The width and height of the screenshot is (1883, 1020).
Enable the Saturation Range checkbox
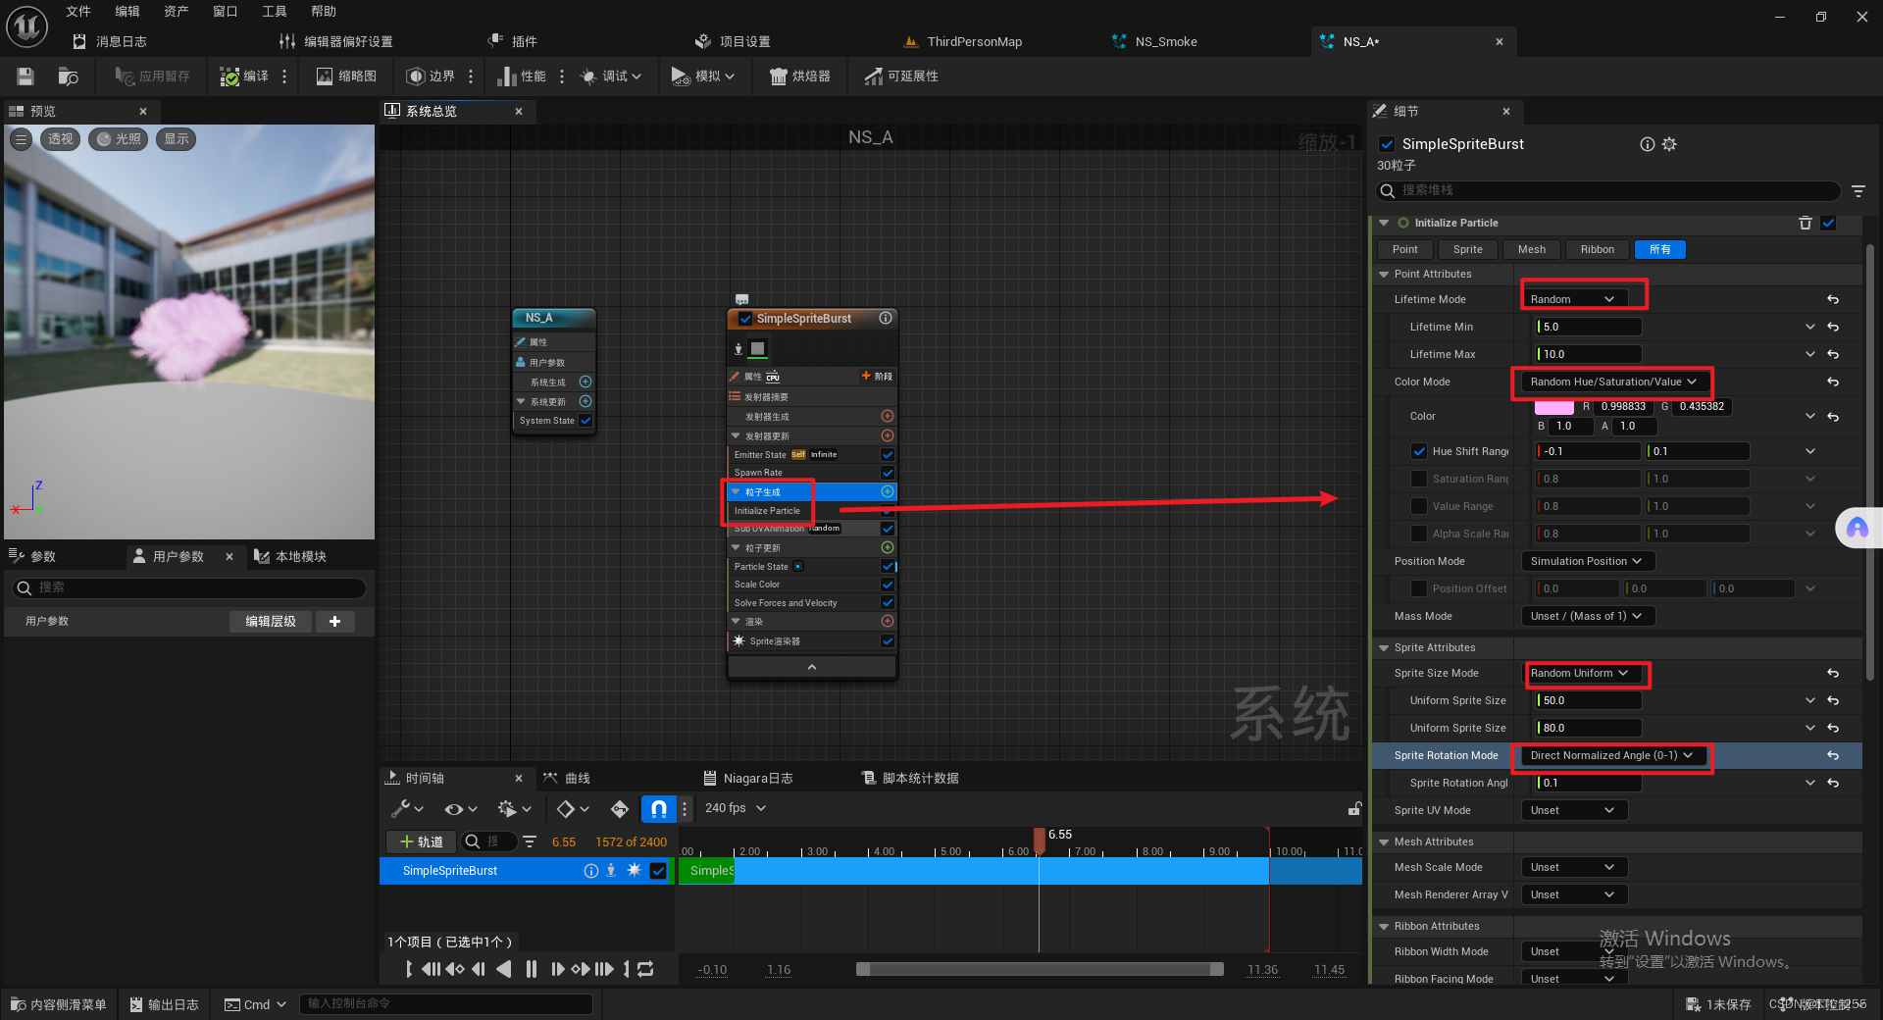pos(1418,479)
